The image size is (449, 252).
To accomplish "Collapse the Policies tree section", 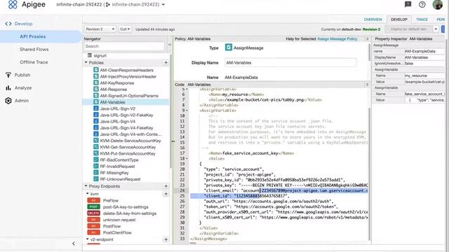I will coord(86,62).
